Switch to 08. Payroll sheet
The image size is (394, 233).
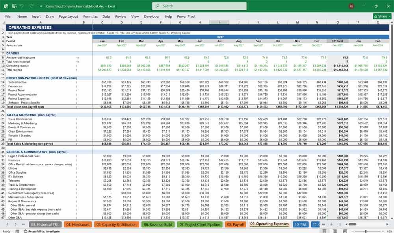235,224
